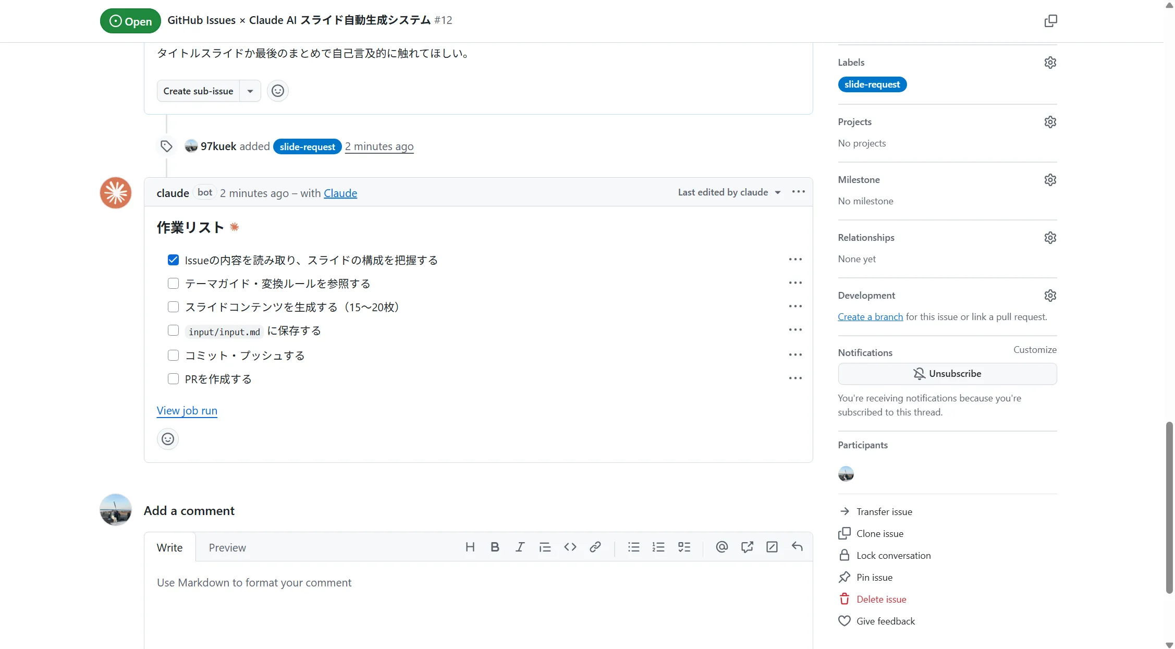The width and height of the screenshot is (1175, 649).
Task: Click the participant avatar in sidebar
Action: pyautogui.click(x=846, y=474)
